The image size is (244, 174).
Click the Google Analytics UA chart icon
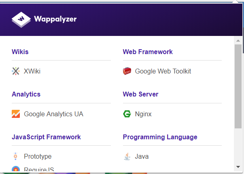pos(16,114)
